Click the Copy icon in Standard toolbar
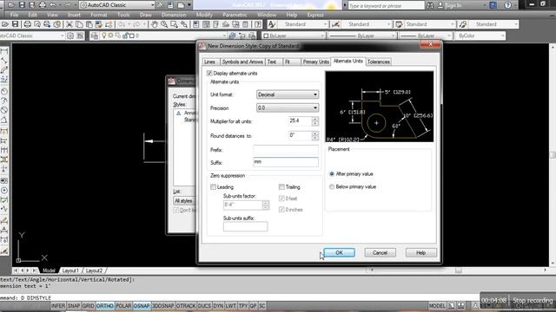Viewport: 556px width, 312px height. tap(79, 24)
